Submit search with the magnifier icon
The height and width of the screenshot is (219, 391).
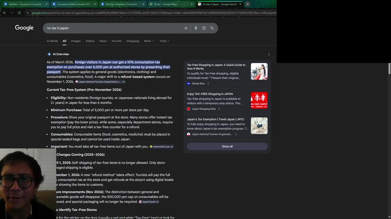pos(212,28)
